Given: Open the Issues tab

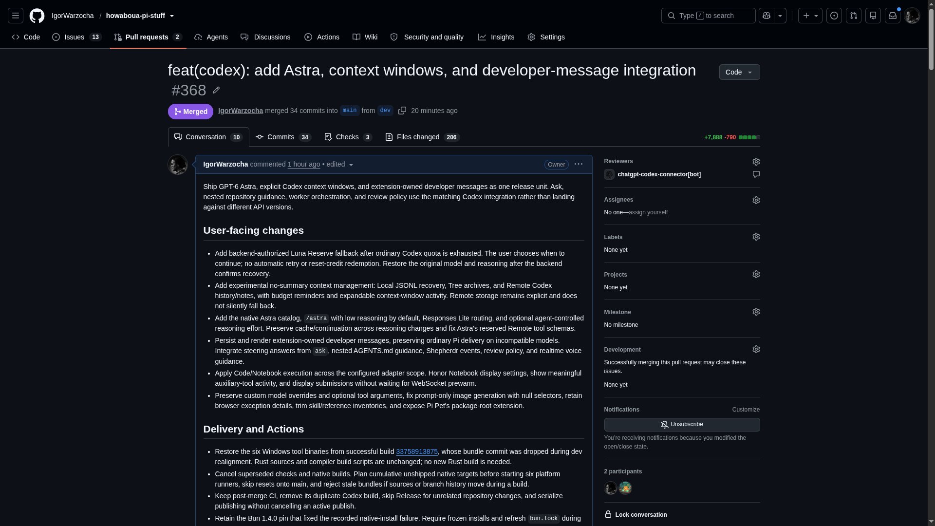Looking at the screenshot, I should [x=76, y=37].
